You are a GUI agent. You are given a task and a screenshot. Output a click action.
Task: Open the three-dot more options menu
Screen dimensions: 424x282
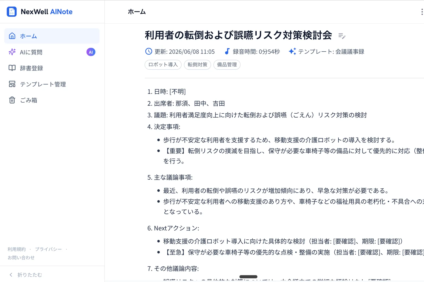point(422,12)
